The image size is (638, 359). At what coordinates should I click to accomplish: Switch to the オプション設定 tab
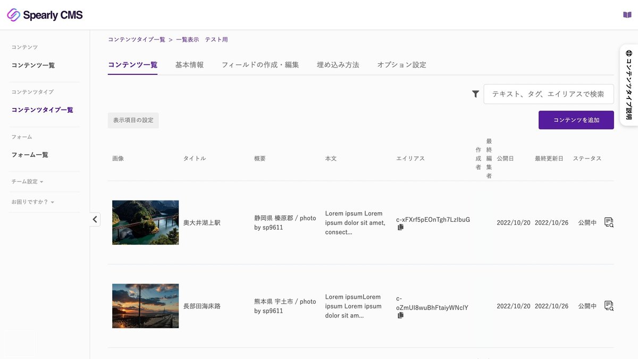point(401,64)
